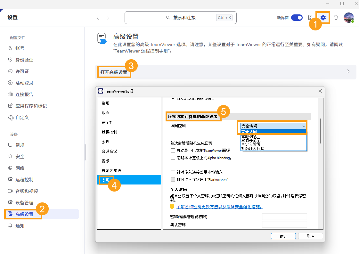Click the 高级设置 sidebar icon
The image size is (359, 254).
point(10,214)
